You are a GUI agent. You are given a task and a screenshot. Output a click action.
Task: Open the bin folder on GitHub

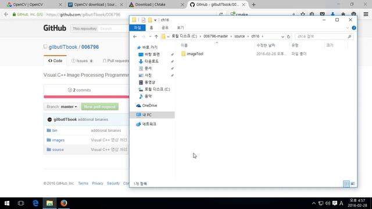(x=55, y=131)
